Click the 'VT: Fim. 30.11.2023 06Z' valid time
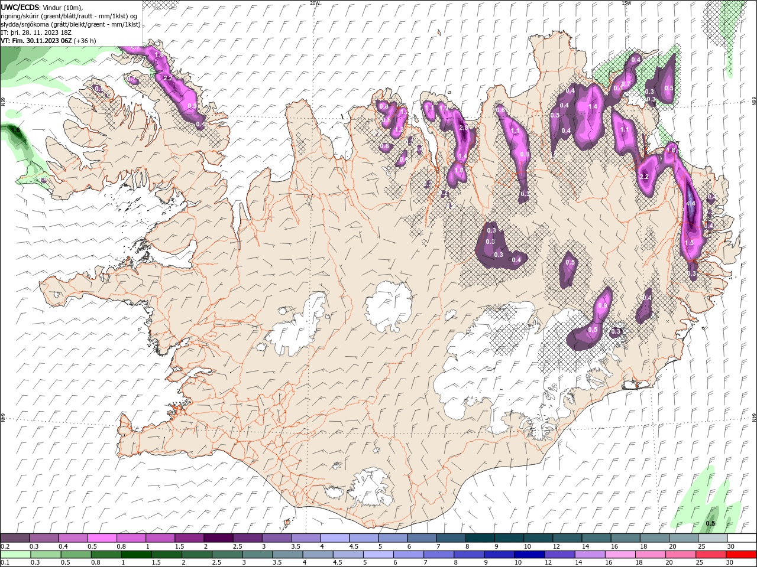Image resolution: width=757 pixels, height=567 pixels. point(36,41)
